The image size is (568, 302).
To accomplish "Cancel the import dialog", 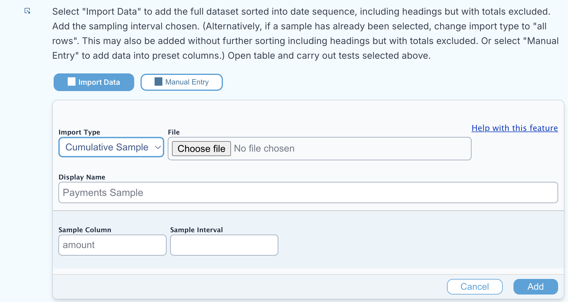I will click(x=475, y=287).
